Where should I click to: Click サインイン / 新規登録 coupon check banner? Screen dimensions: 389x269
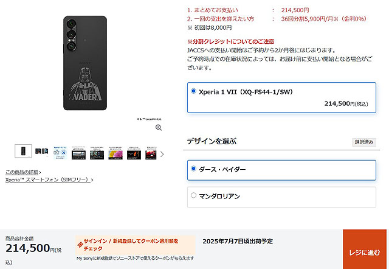[135, 245]
